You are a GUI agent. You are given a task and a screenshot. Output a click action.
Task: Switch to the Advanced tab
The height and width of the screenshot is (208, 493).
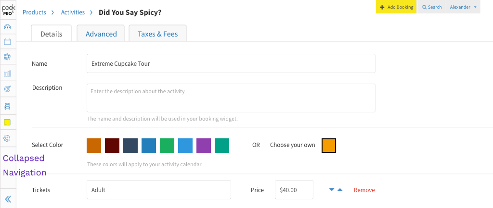(x=101, y=34)
